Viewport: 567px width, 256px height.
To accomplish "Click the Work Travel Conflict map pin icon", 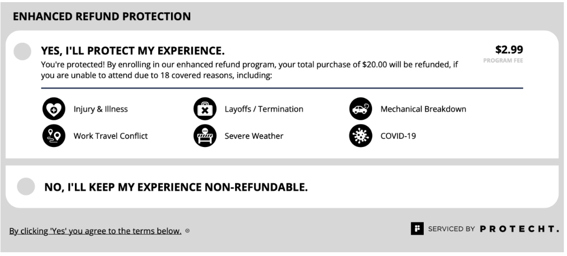I will [54, 136].
